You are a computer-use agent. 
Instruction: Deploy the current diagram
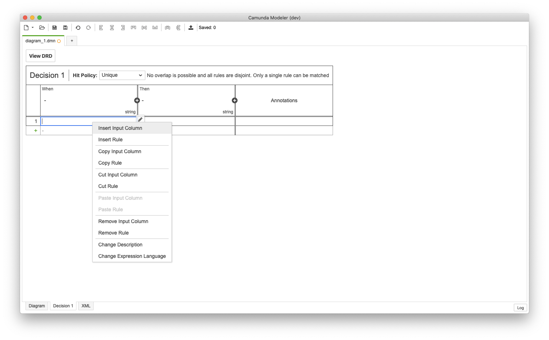pos(191,27)
